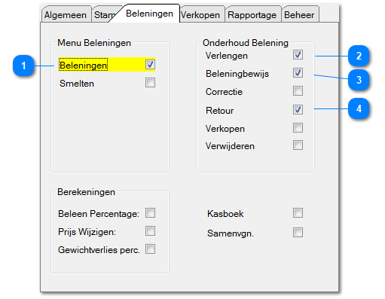The image size is (385, 299).
Task: Open the Stam tab
Action: (103, 15)
